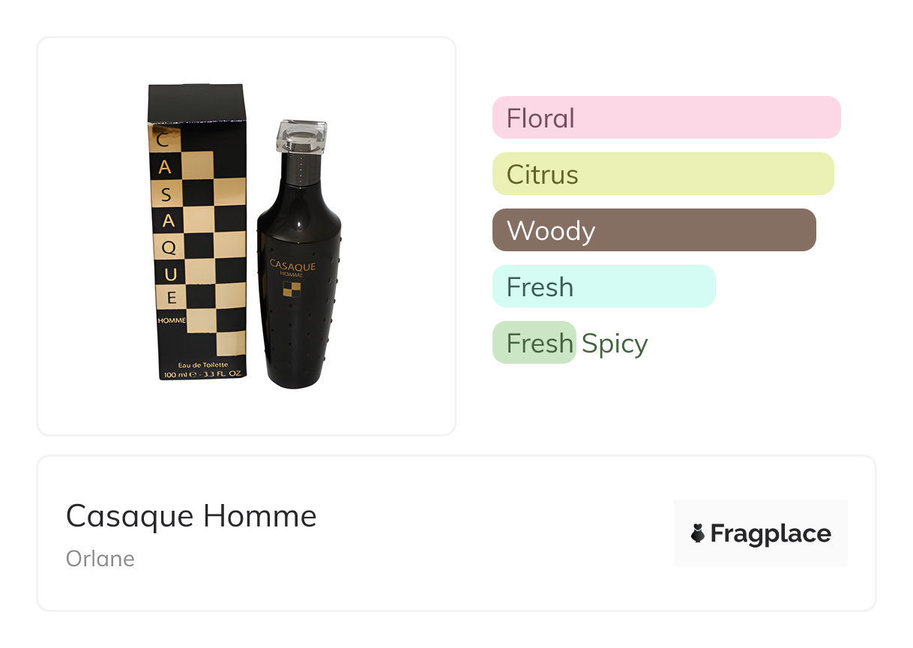The image size is (913, 648).
Task: Click the Fragplace wordmark text
Action: 770,534
